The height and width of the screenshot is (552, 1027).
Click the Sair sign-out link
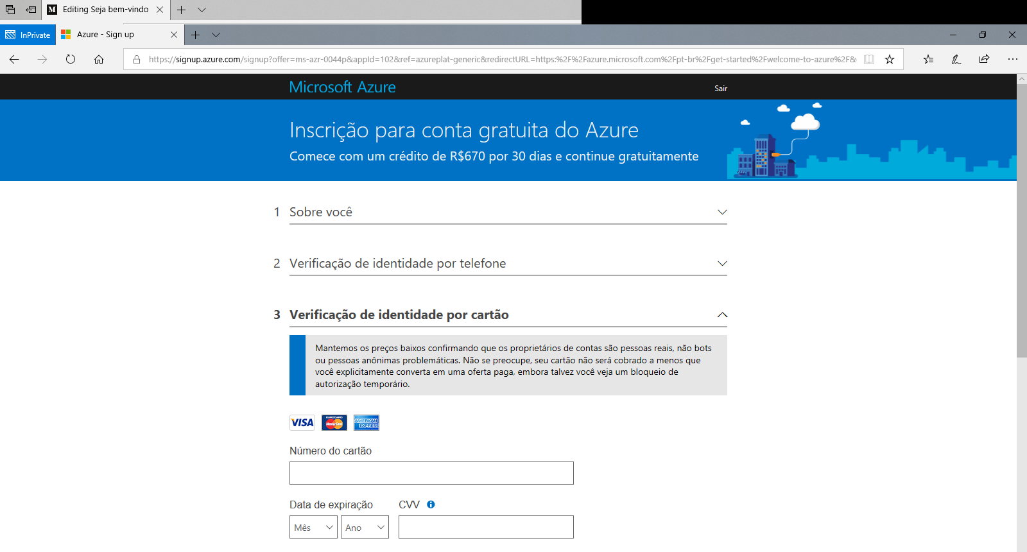click(x=721, y=89)
